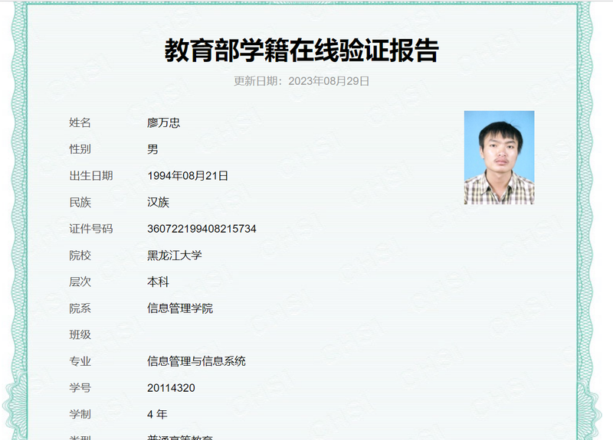Click the report title 教育部学籍在线验证报告

tap(301, 51)
